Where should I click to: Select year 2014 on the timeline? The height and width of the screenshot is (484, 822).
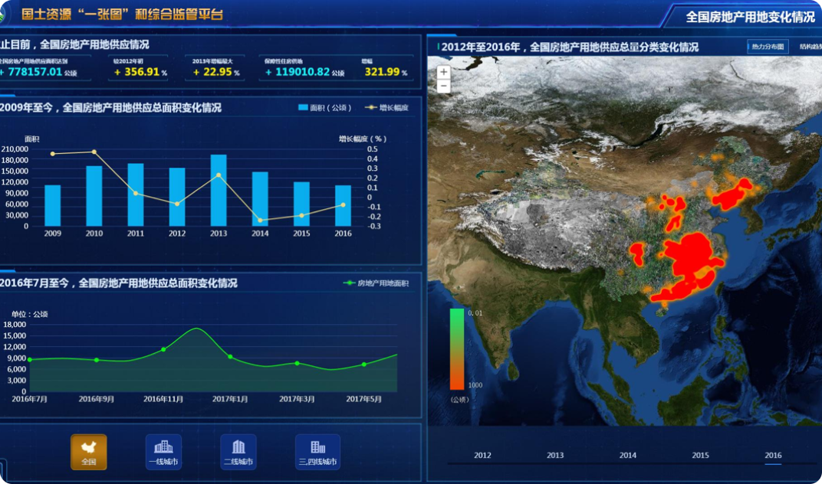tap(628, 456)
